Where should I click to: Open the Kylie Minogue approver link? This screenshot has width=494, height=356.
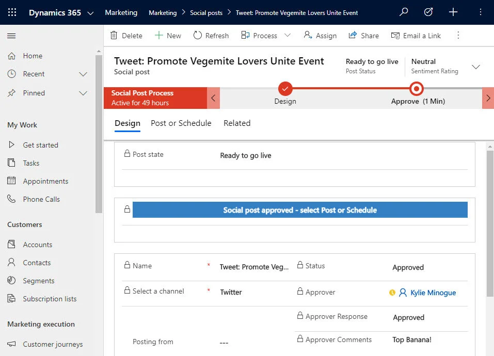coord(433,293)
